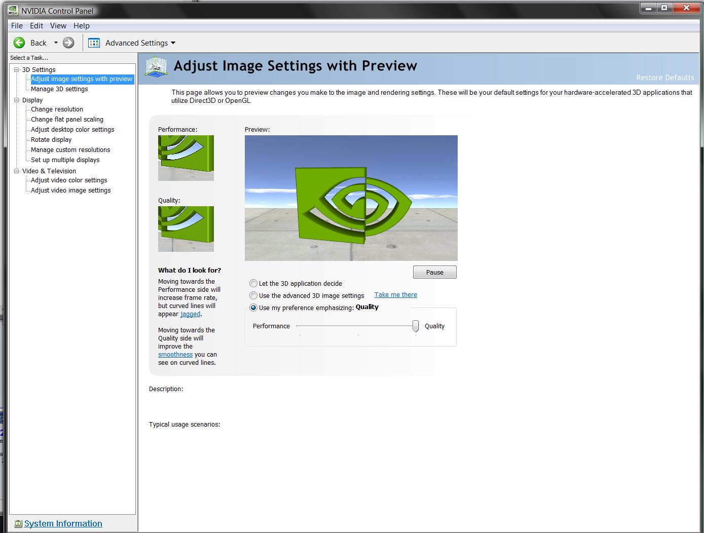Minimize the NVIDIA Control Panel window
Viewport: 704px width, 533px height.
pos(649,8)
